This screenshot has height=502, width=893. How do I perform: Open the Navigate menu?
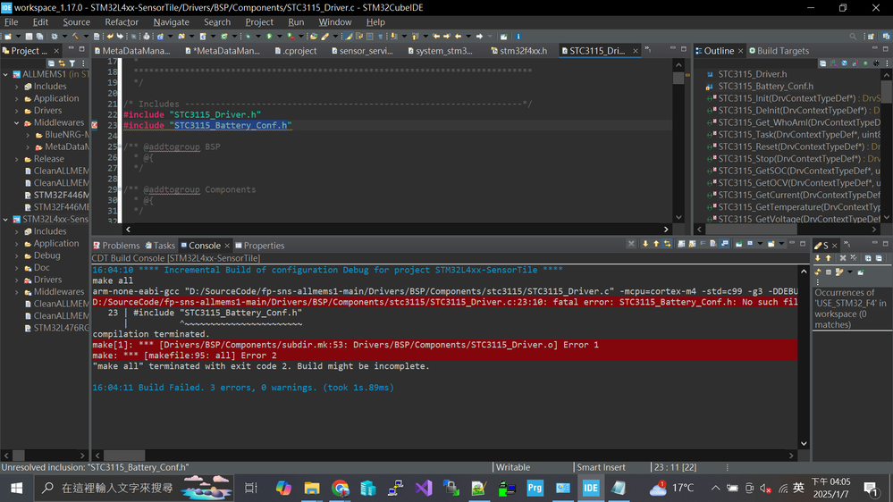click(171, 22)
